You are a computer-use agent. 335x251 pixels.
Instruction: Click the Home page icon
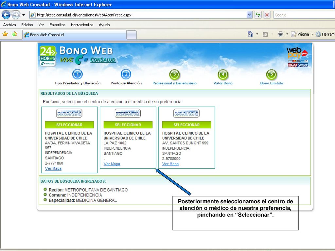click(x=250, y=34)
